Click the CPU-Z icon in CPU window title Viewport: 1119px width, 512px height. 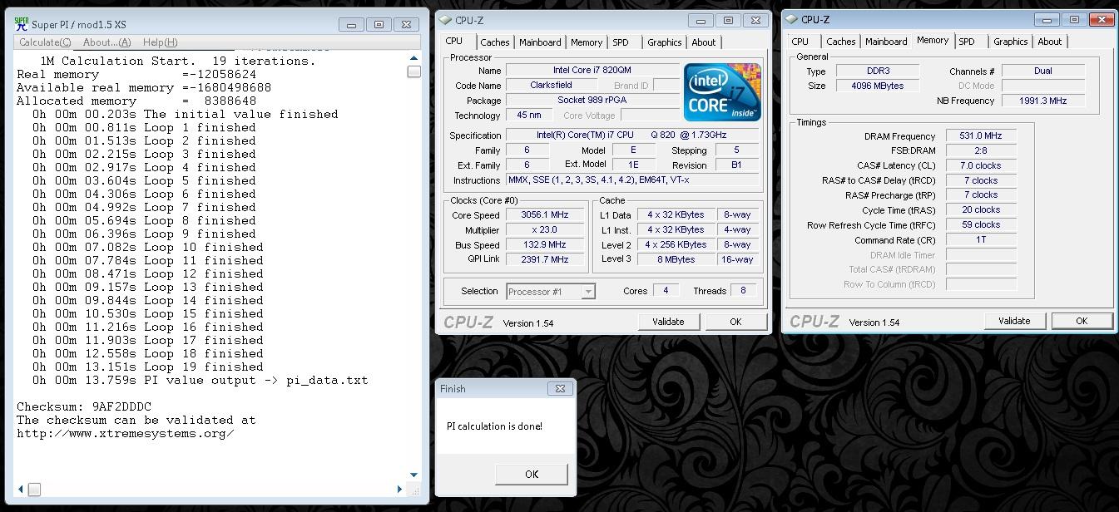[445, 20]
